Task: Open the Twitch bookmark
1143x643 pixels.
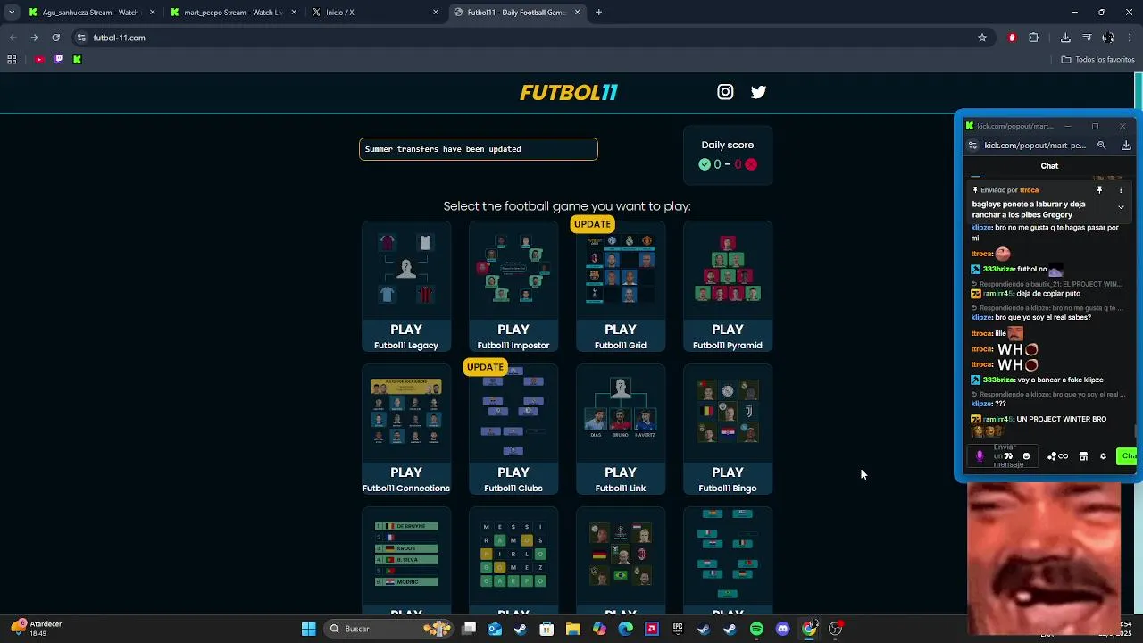Action: (x=58, y=60)
